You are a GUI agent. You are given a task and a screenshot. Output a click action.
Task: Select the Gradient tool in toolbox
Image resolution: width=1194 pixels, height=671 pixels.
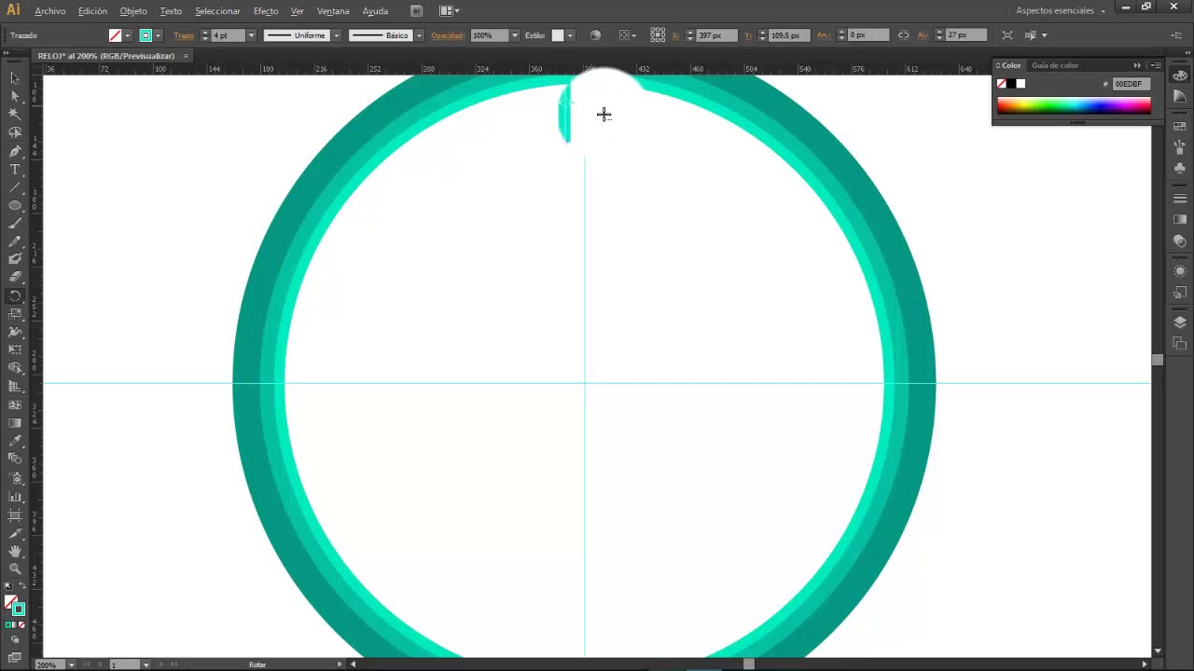(15, 423)
